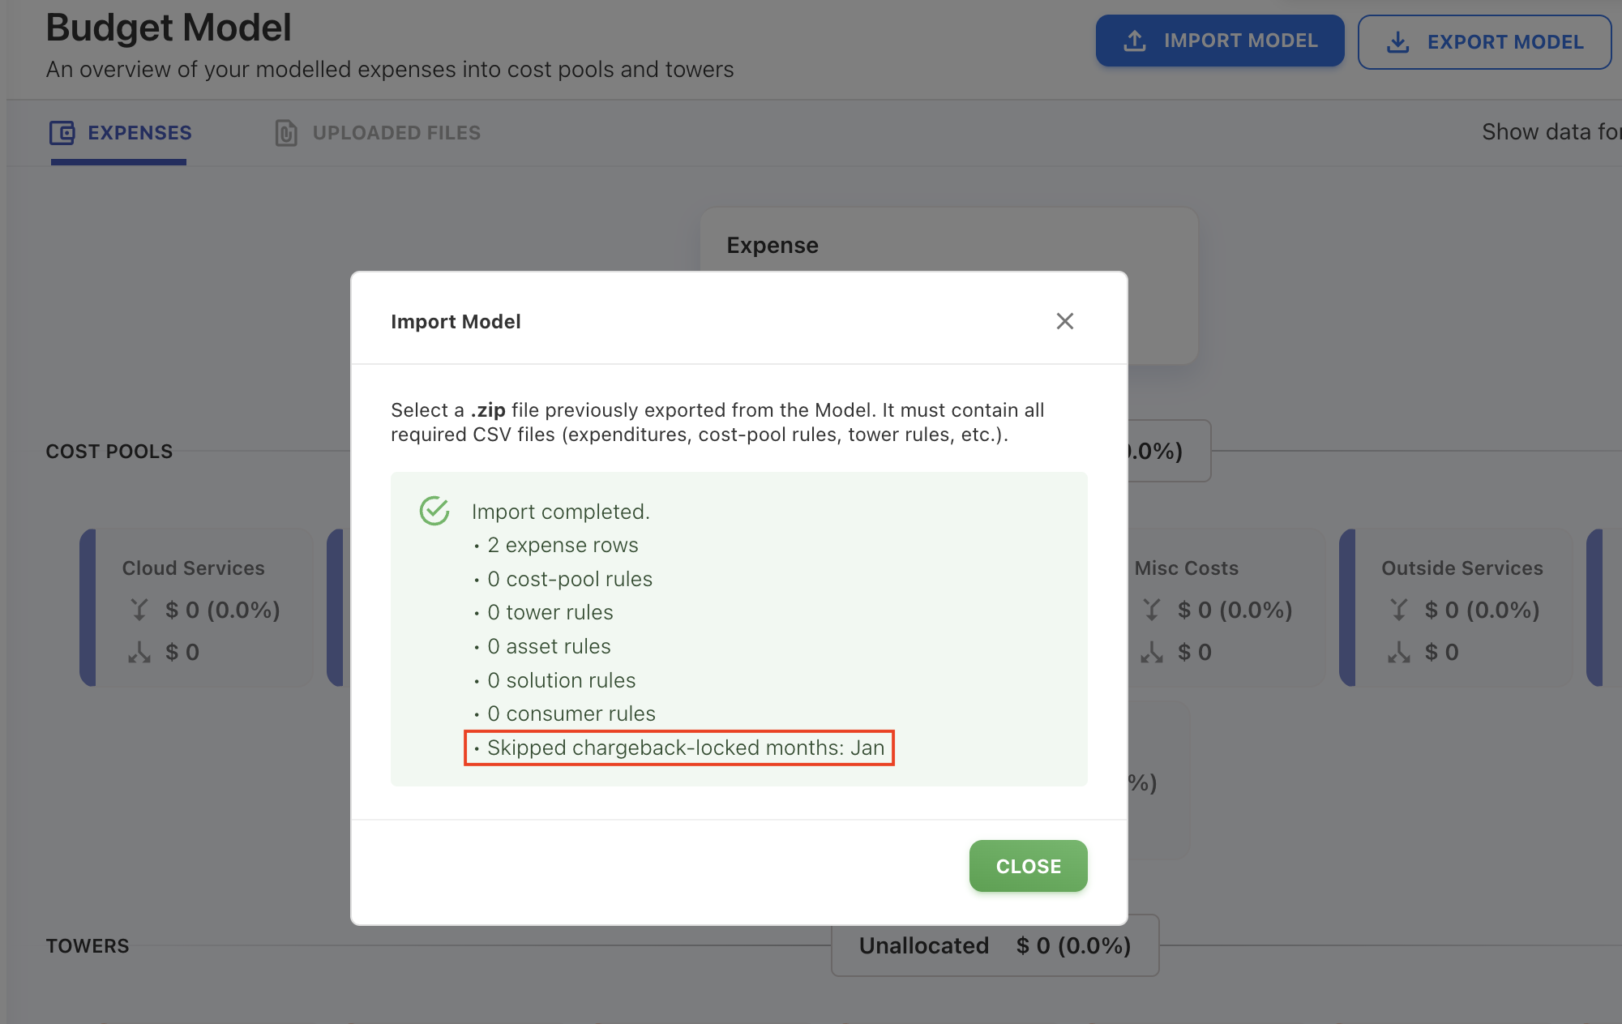This screenshot has height=1024, width=1622.
Task: Close the Import Model dialog with X
Action: point(1064,321)
